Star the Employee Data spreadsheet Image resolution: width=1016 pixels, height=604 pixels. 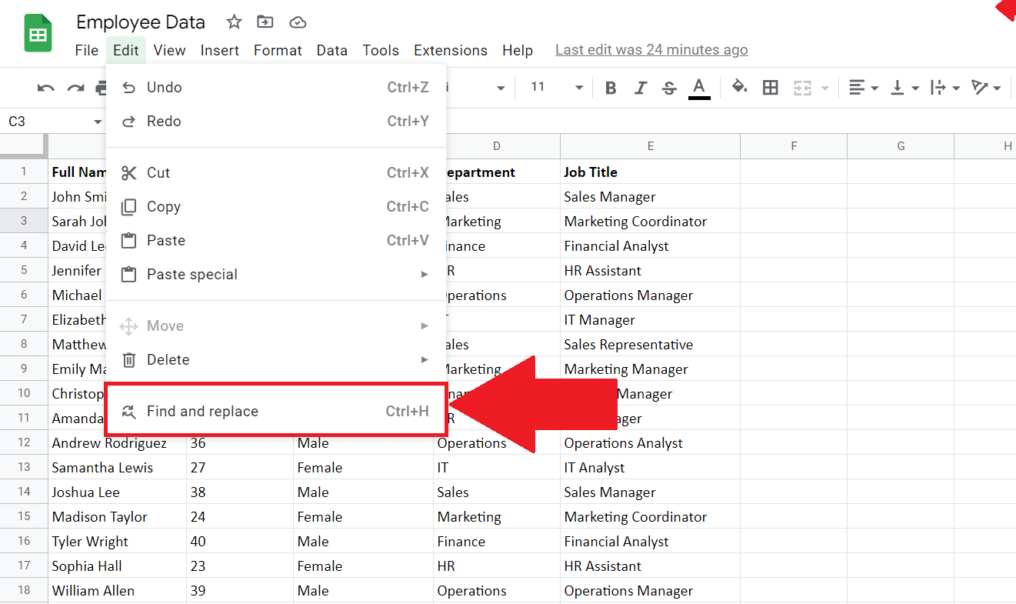pyautogui.click(x=233, y=22)
